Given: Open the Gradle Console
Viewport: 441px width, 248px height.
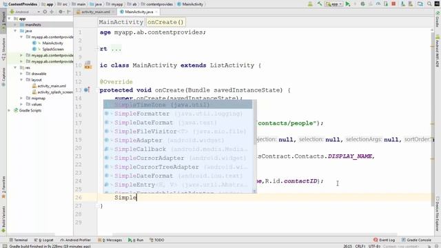Looking at the screenshot, I should tap(416, 240).
